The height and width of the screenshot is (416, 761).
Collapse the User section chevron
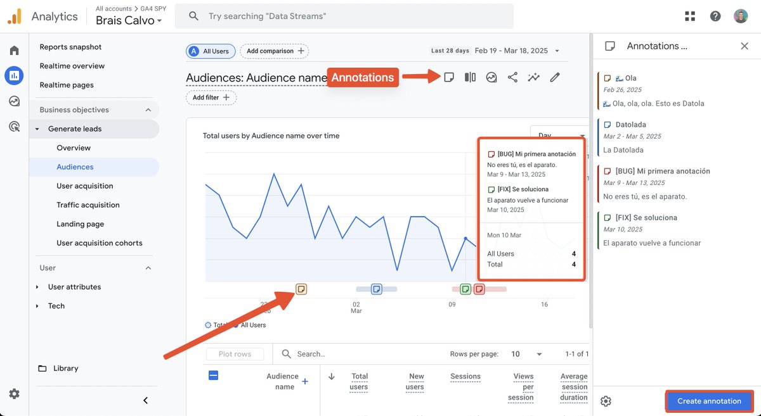pyautogui.click(x=148, y=268)
